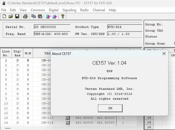Click Dig/Ana cell D in row 1

[17, 60]
